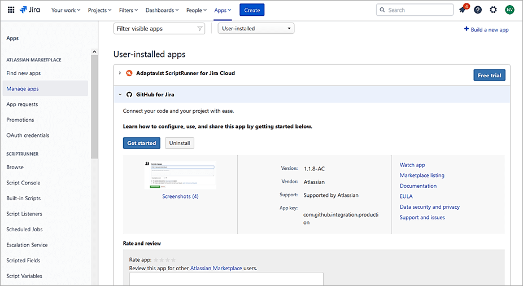Click the Watch app link
This screenshot has width=523, height=286.
[x=412, y=165]
